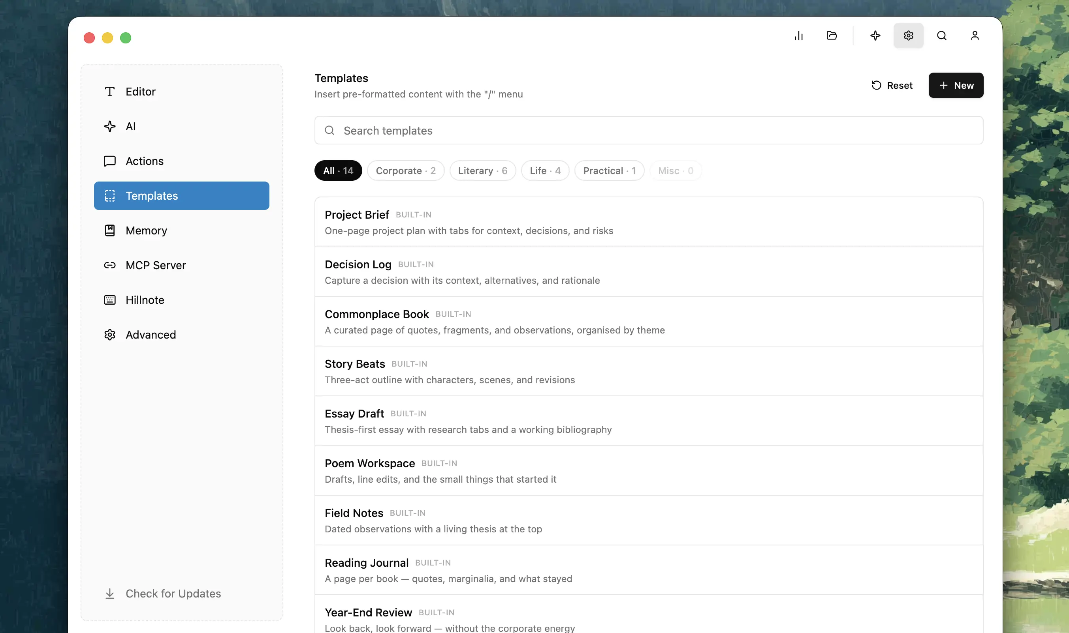Switch to Editor settings in sidebar
Screen dimensions: 1069x633
click(x=181, y=92)
